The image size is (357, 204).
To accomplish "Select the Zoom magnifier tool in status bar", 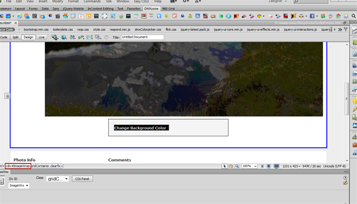I will pos(237,166).
